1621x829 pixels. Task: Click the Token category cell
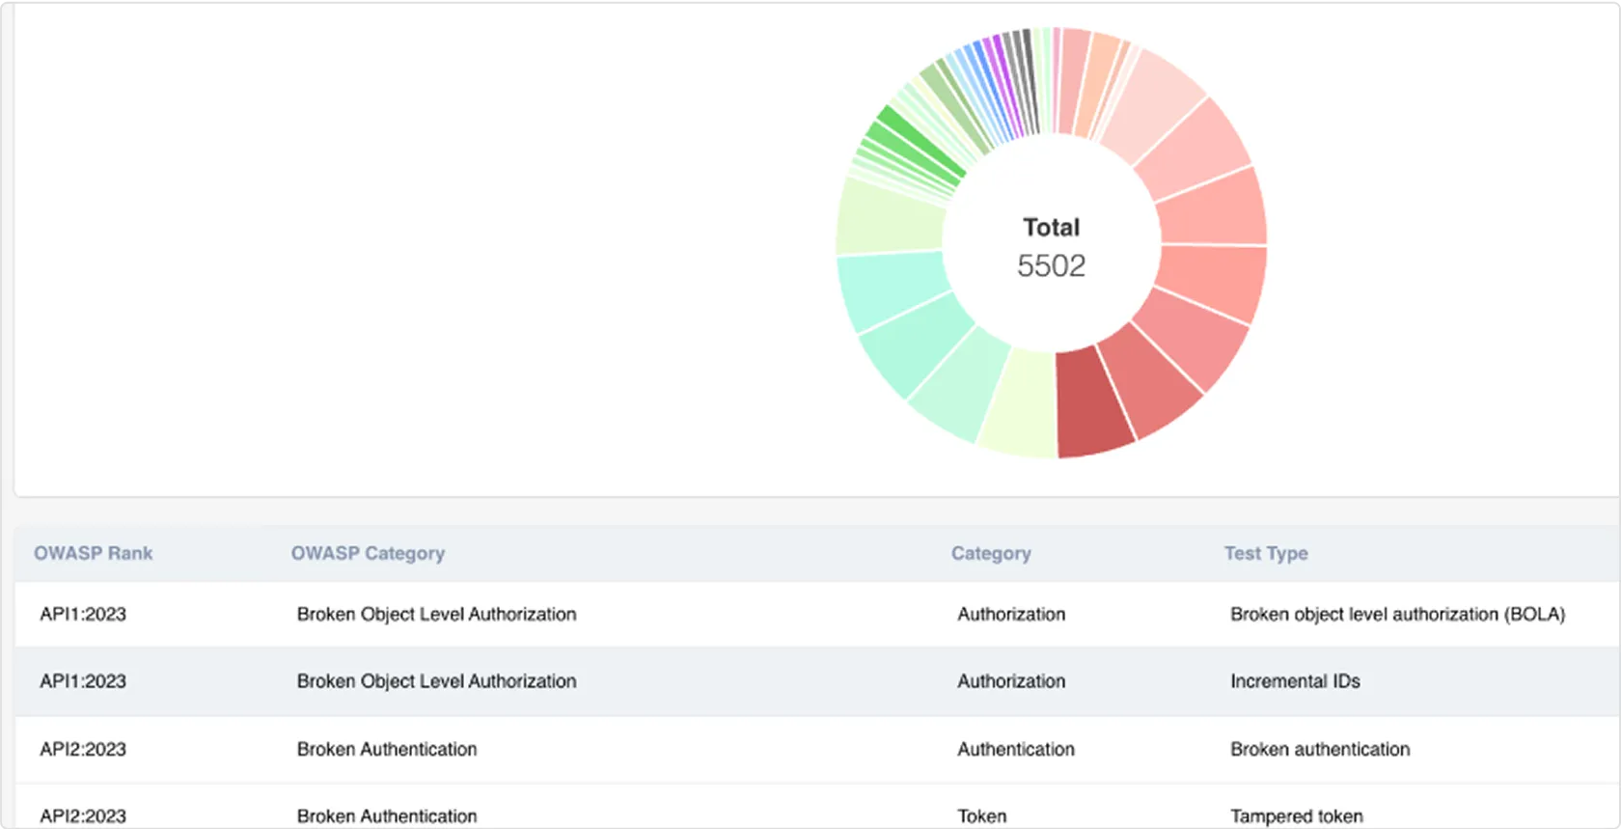coord(982,816)
